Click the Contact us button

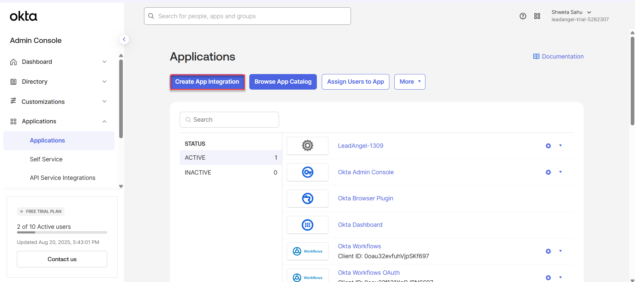62,259
